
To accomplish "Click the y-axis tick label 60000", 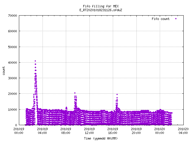I will [x=12, y=31].
